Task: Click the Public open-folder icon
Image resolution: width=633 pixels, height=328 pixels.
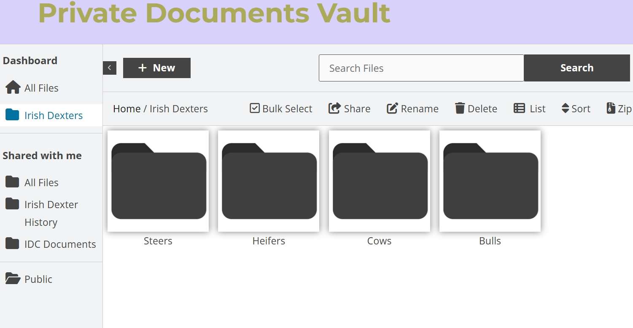Action: click(x=13, y=279)
